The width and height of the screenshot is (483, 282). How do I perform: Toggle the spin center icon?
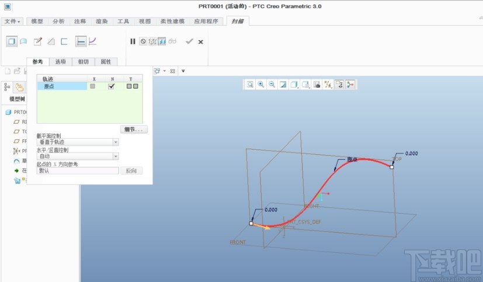[x=350, y=84]
